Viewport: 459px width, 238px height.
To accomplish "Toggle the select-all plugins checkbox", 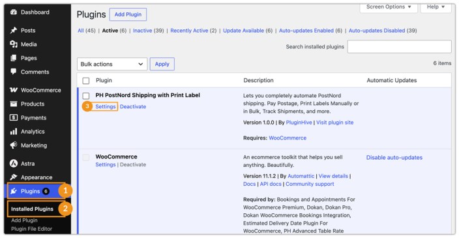I will coord(86,80).
